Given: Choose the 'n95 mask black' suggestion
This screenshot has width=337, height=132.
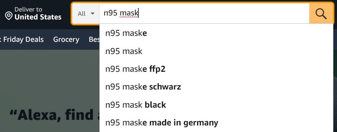Looking at the screenshot, I should click(x=216, y=105).
